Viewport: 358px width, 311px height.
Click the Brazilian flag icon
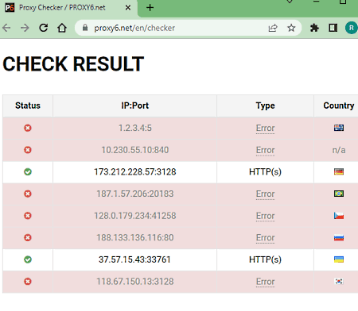[x=339, y=194]
